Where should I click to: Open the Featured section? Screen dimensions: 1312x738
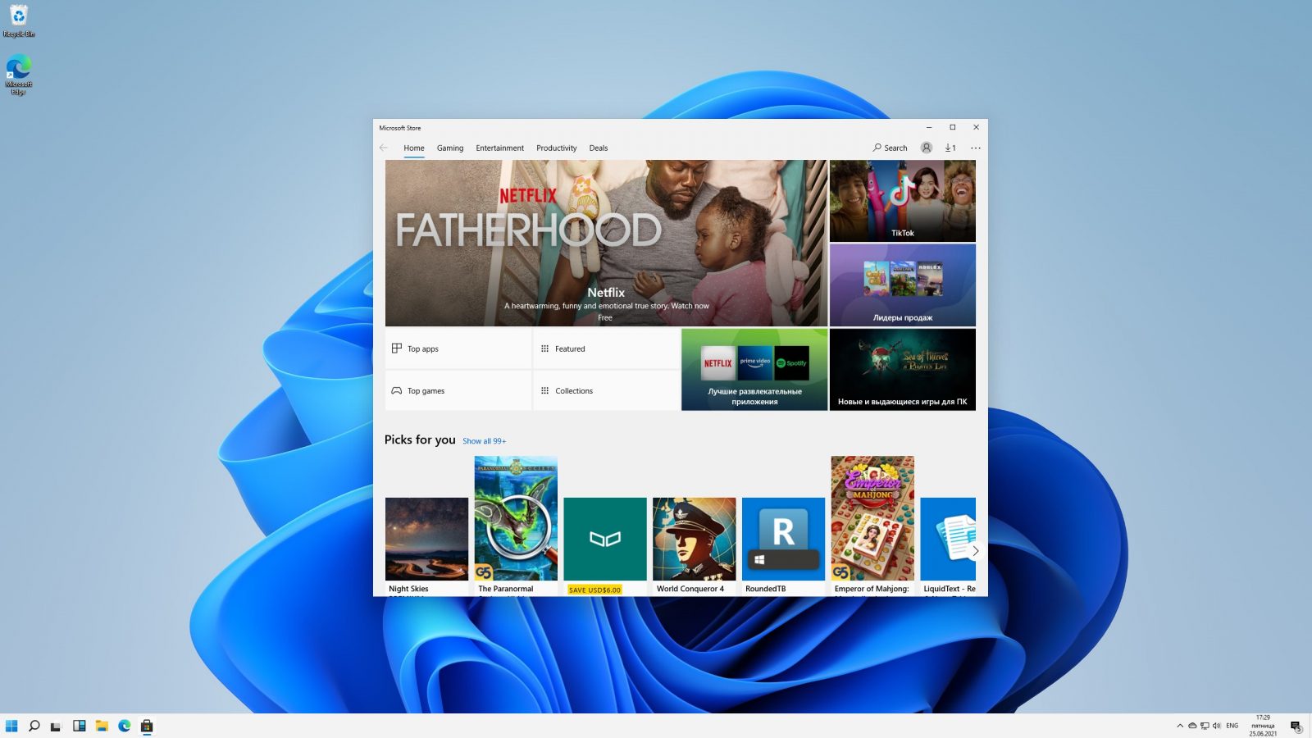pos(606,348)
